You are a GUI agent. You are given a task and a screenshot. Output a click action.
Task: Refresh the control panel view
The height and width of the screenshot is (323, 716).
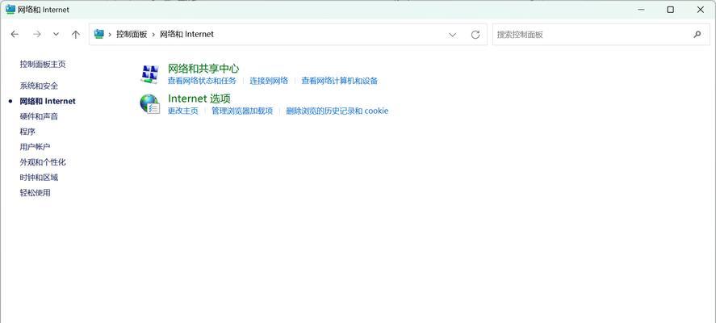tap(475, 35)
